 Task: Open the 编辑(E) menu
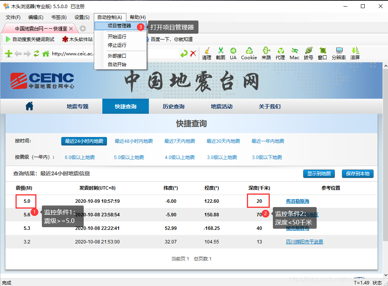click(x=36, y=17)
